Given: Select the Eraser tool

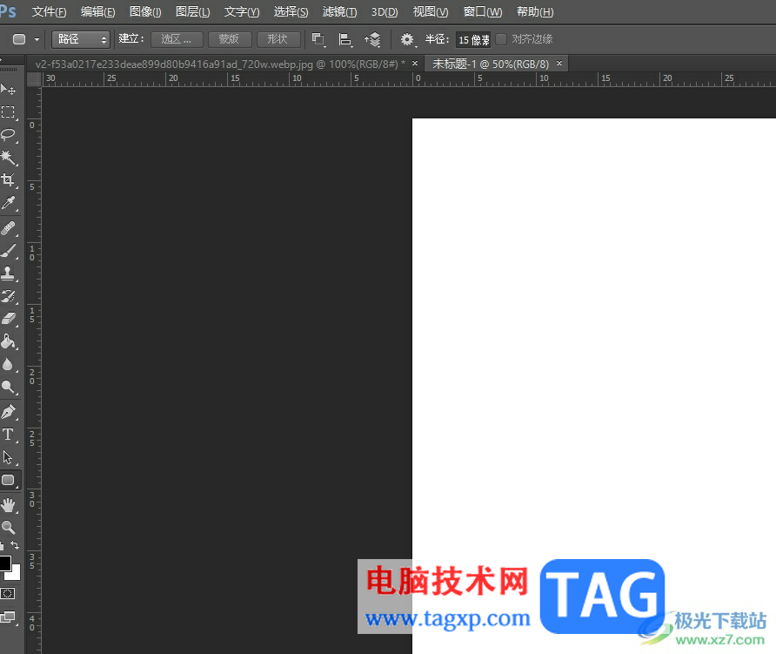Looking at the screenshot, I should [x=8, y=319].
